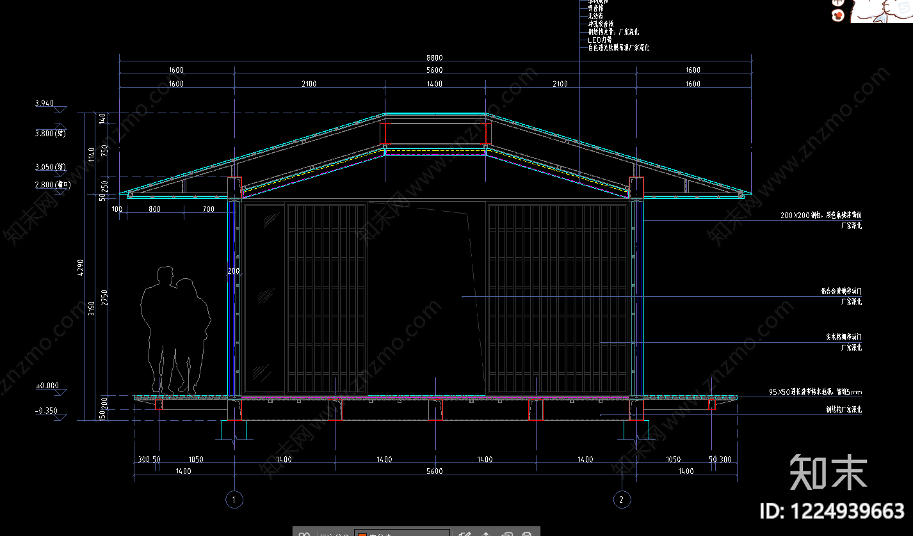
Task: Click the 实木格栅移动门 annotation
Action: 844,336
